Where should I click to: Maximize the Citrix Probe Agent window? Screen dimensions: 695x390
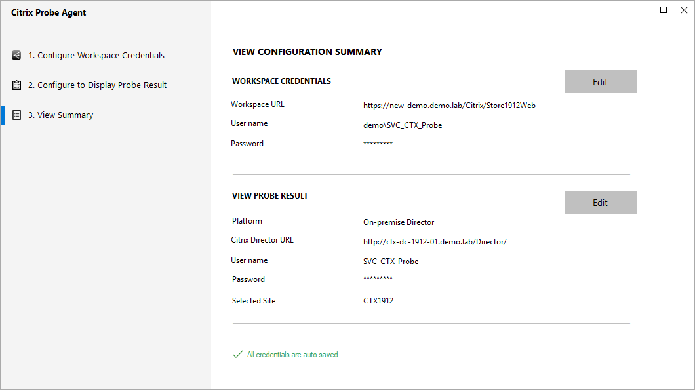click(663, 10)
